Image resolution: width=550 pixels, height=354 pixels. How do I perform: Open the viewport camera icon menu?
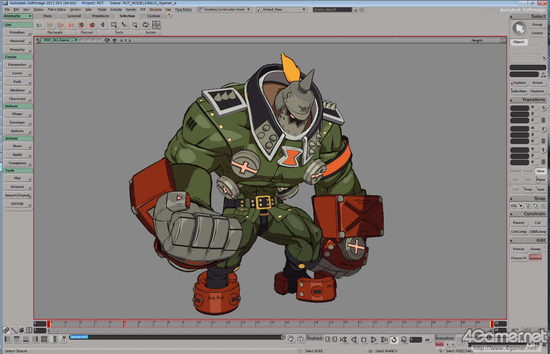107,40
